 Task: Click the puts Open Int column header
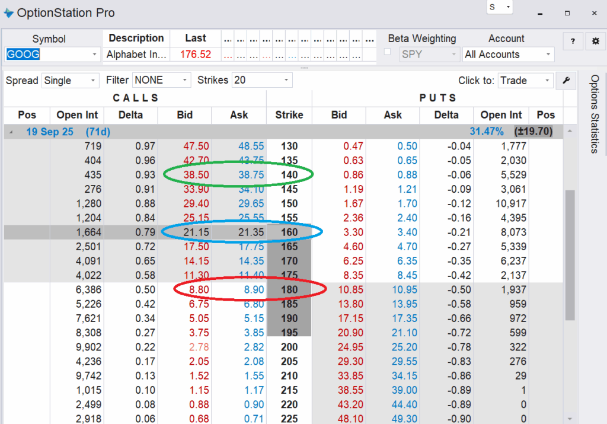(x=501, y=115)
